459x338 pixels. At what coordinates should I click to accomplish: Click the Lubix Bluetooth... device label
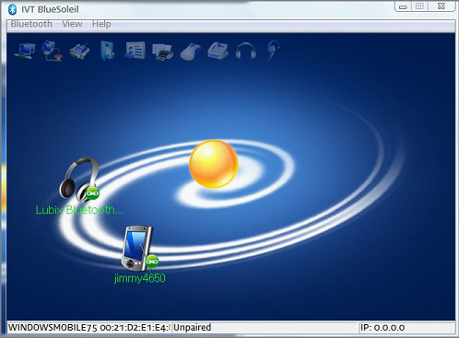click(x=80, y=210)
